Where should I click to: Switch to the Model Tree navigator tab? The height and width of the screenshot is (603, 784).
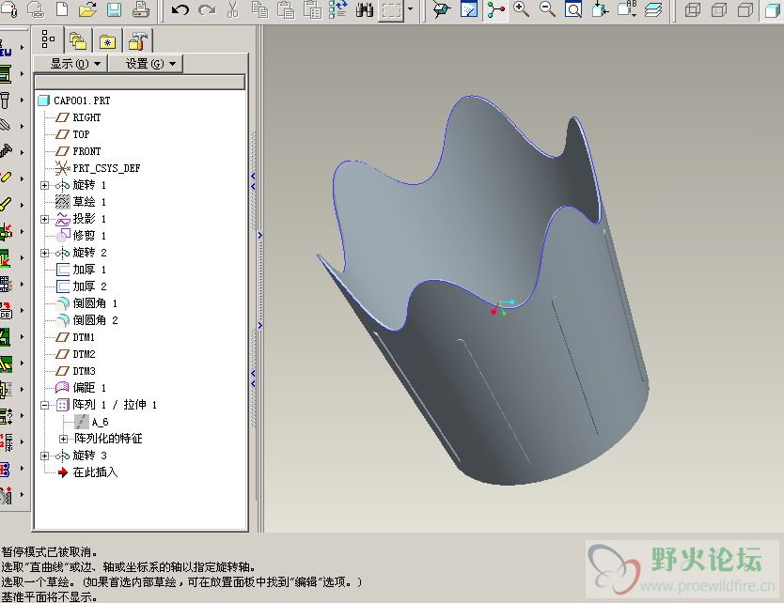pyautogui.click(x=48, y=39)
